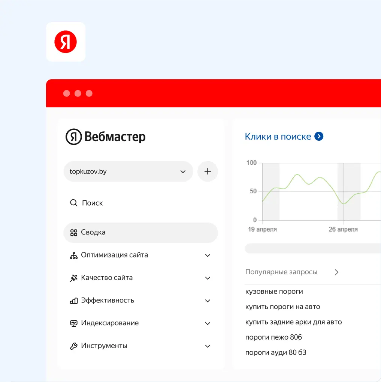
Task: Click the Индексирование monitor icon
Action: click(x=74, y=323)
